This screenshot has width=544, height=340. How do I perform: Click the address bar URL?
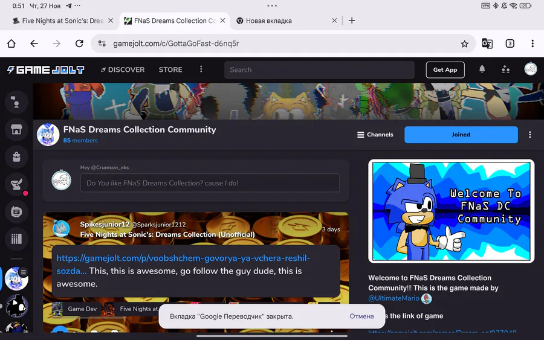point(176,43)
